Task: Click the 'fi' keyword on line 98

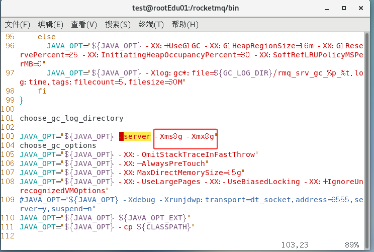Action: click(42, 91)
